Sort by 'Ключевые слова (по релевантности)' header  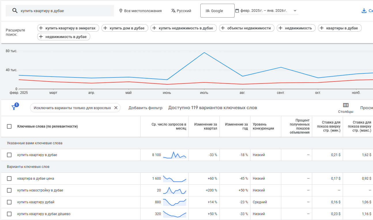pyautogui.click(x=48, y=126)
